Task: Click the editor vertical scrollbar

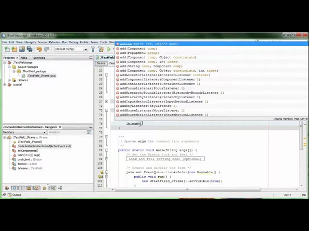Action: pyautogui.click(x=301, y=136)
